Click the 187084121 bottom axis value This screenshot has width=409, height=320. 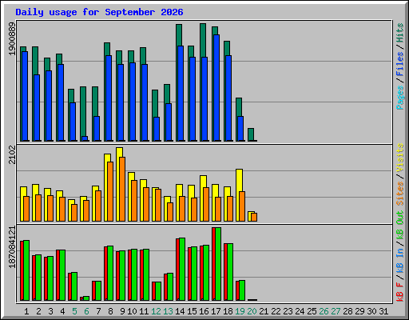pyautogui.click(x=12, y=247)
